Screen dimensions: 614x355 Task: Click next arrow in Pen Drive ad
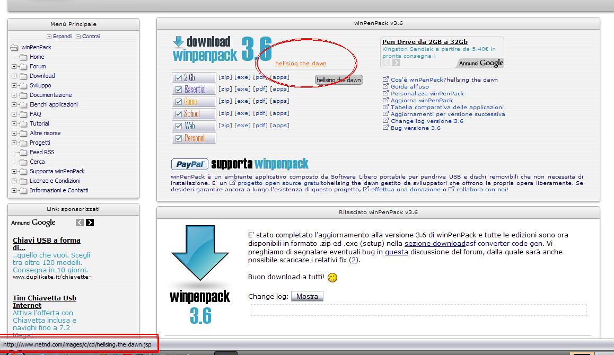pos(396,63)
